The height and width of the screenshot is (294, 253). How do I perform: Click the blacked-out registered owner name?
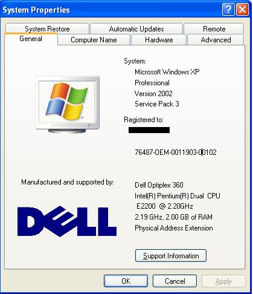coord(149,130)
